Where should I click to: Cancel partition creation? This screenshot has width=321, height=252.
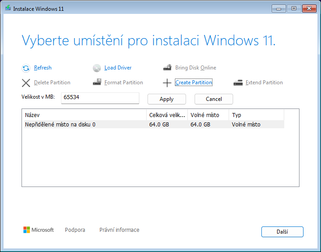pyautogui.click(x=214, y=99)
